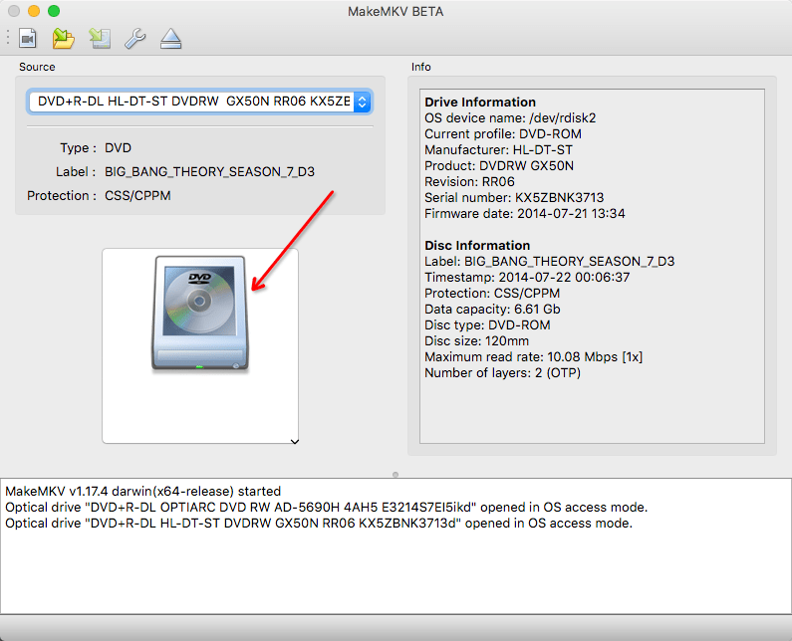Screen dimensions: 792x641
Task: Click the Protection CSS/CPPM value in Source
Action: [137, 195]
